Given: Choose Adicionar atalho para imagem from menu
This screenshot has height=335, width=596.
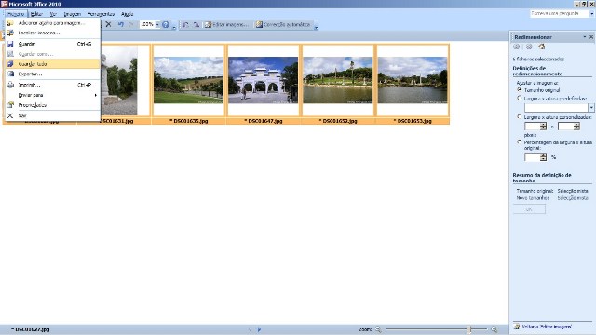Looking at the screenshot, I should pyautogui.click(x=53, y=22).
